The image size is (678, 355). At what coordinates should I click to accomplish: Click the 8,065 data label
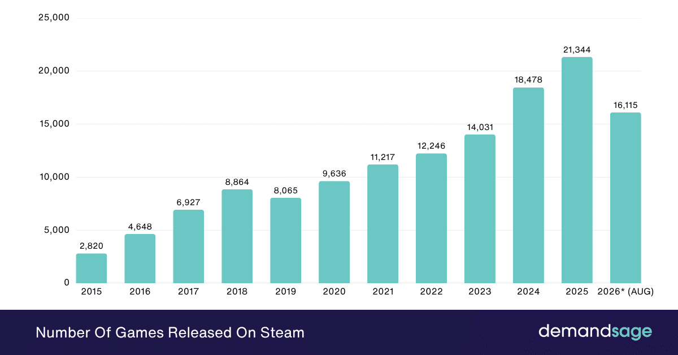tap(285, 191)
